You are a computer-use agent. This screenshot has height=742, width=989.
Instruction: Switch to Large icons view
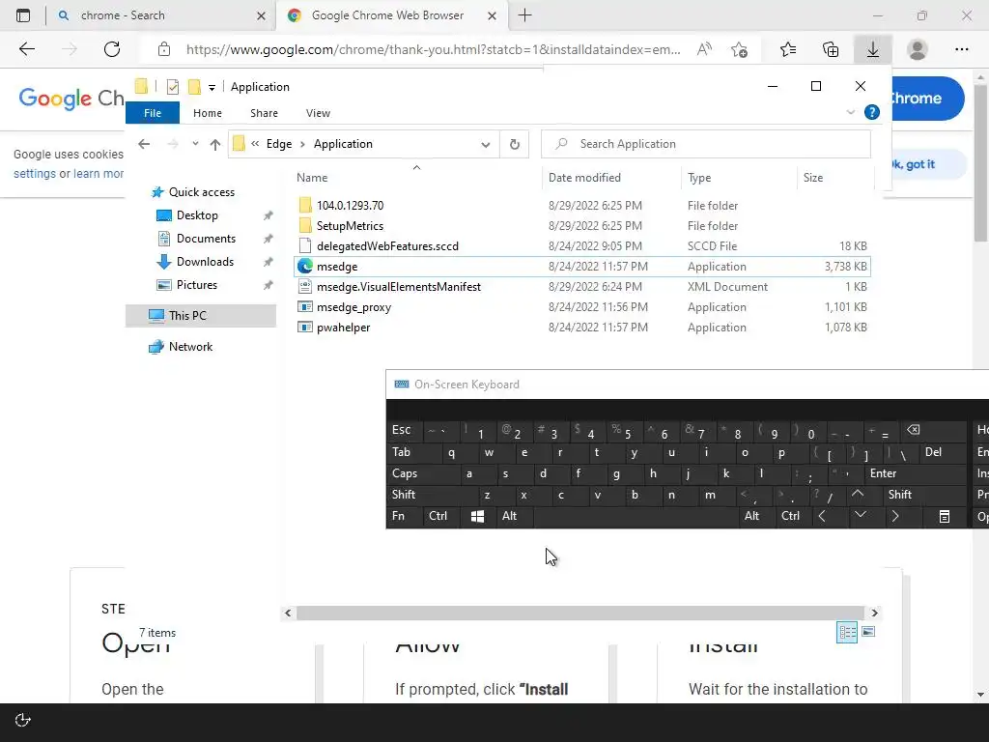[x=868, y=632]
